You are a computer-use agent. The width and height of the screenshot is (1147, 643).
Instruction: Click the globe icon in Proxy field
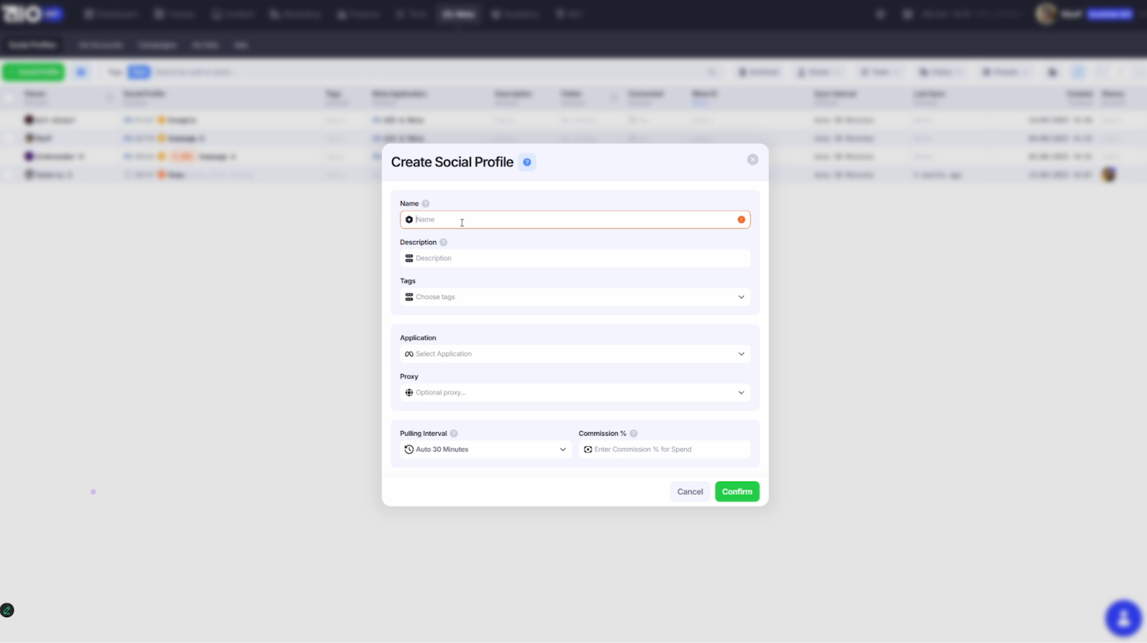409,393
